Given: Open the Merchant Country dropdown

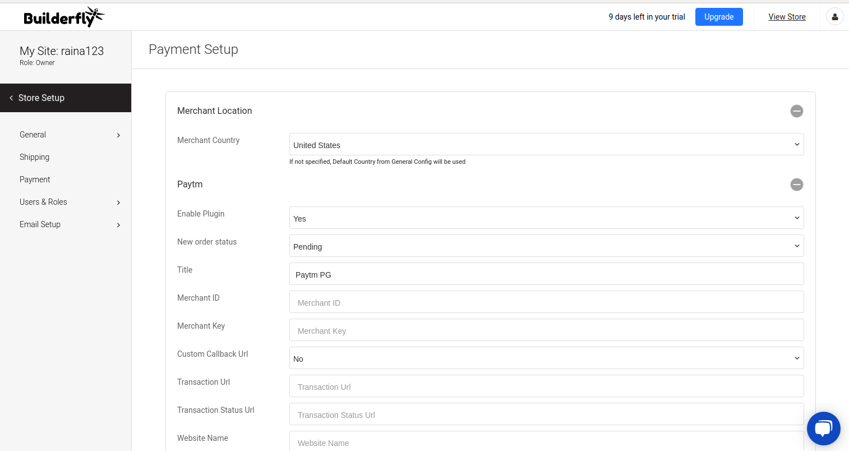Looking at the screenshot, I should pos(546,145).
